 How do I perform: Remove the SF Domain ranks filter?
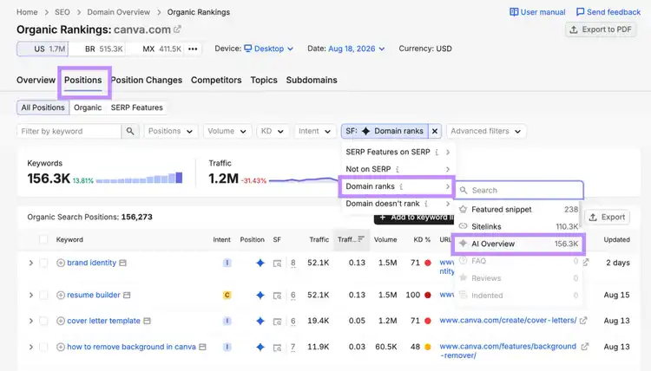coord(435,131)
